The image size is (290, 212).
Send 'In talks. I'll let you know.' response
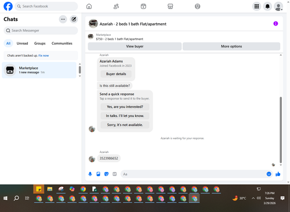click(x=125, y=116)
